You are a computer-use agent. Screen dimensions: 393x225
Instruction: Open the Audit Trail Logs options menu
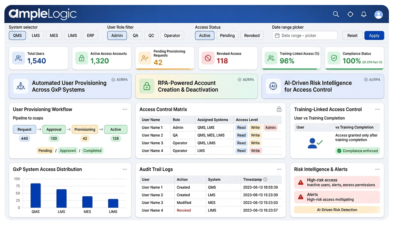[x=279, y=169]
